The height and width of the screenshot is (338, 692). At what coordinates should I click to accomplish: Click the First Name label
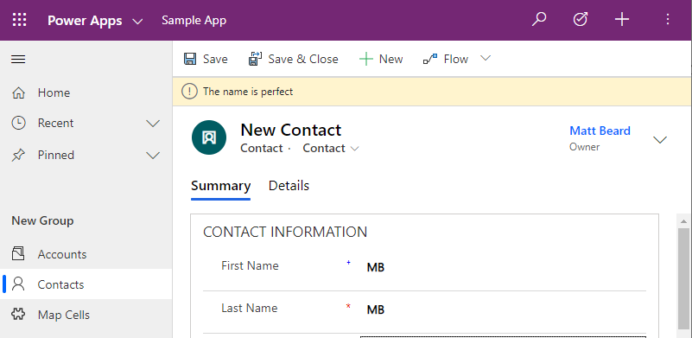coord(250,265)
